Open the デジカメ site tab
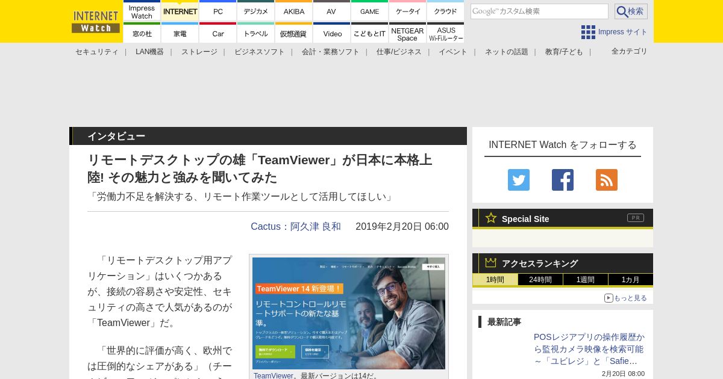The height and width of the screenshot is (379, 723). 256,11
